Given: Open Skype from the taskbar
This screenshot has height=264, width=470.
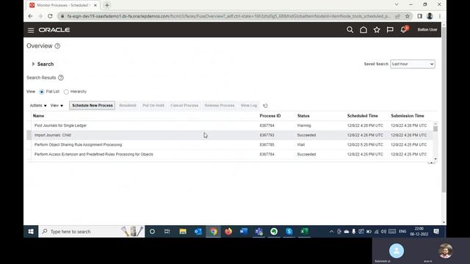Looking at the screenshot, I should (289, 232).
